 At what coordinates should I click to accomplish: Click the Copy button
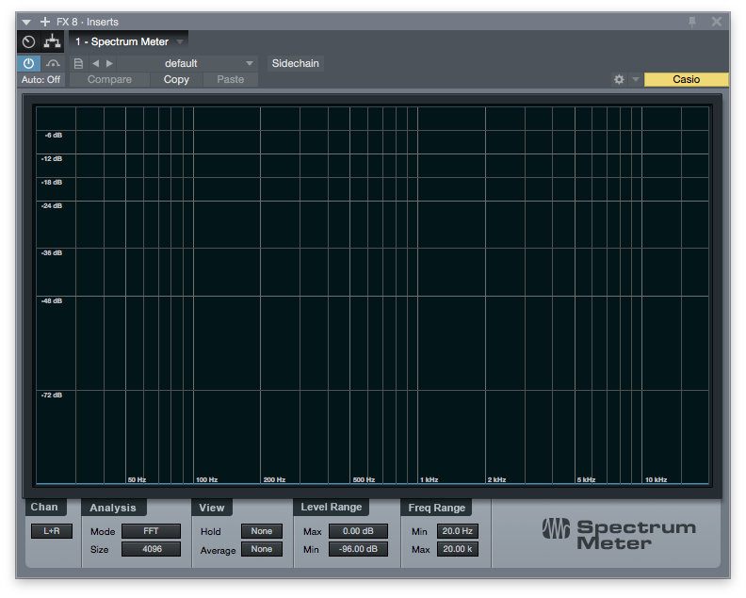click(x=176, y=80)
